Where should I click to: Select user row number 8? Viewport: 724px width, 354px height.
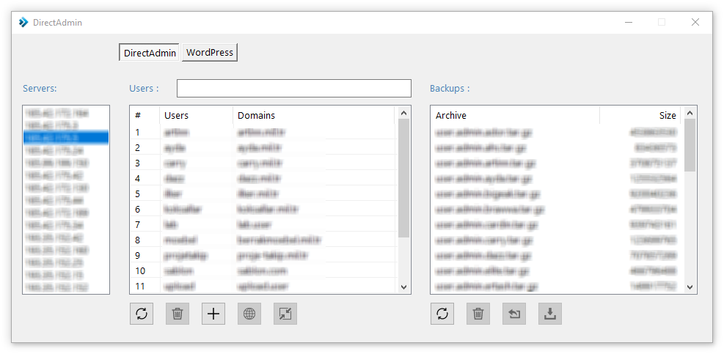(x=263, y=240)
